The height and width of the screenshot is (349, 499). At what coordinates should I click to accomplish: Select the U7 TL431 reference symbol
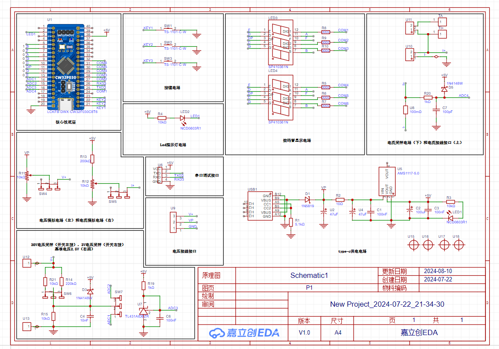[144, 311]
